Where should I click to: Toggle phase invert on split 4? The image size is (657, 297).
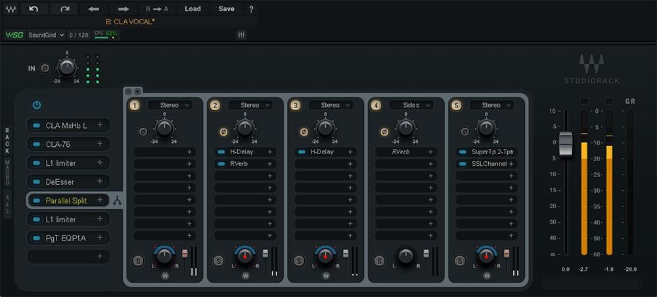coord(384,132)
